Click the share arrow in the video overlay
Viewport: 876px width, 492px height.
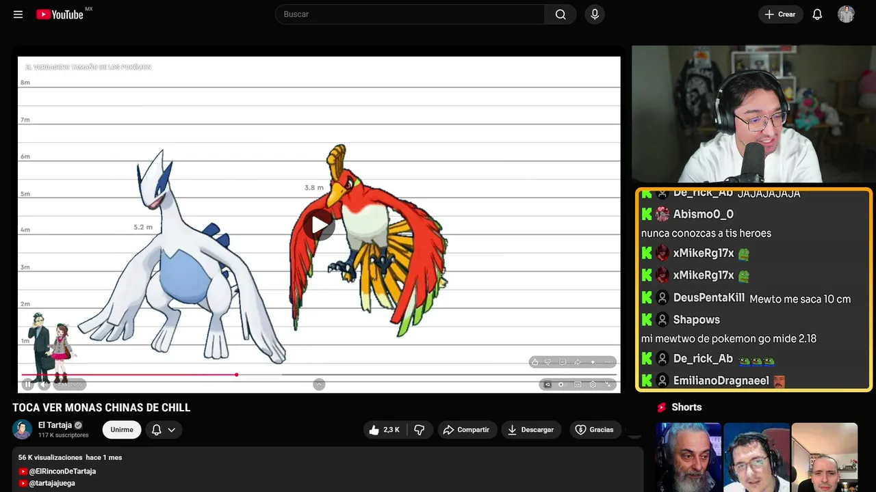[x=578, y=361]
